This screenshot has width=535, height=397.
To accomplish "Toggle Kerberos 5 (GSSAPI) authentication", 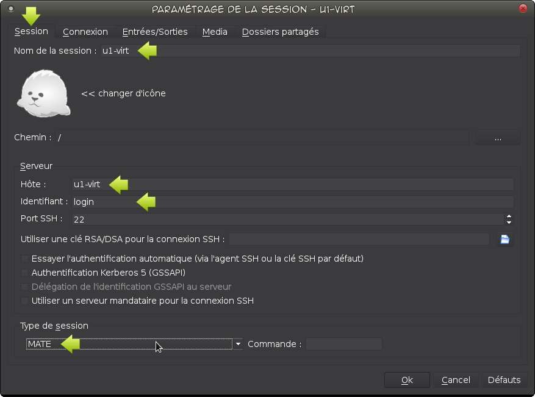I will [x=25, y=273].
